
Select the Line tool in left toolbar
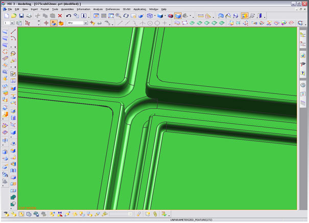pos(13,32)
